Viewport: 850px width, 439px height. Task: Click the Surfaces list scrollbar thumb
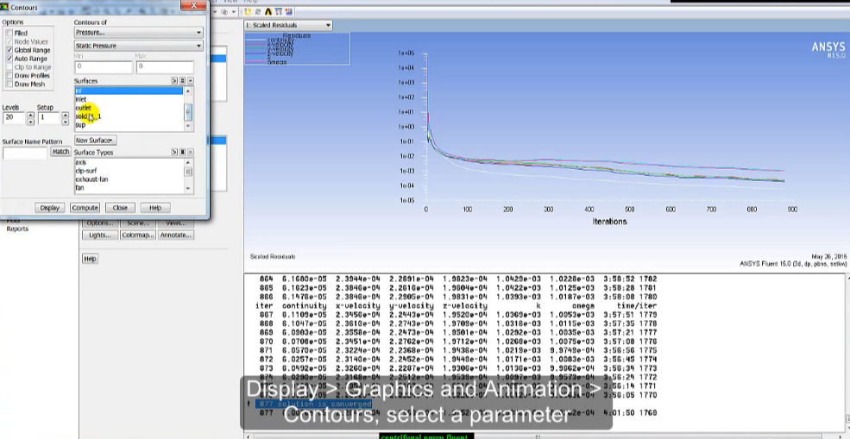pos(188,111)
